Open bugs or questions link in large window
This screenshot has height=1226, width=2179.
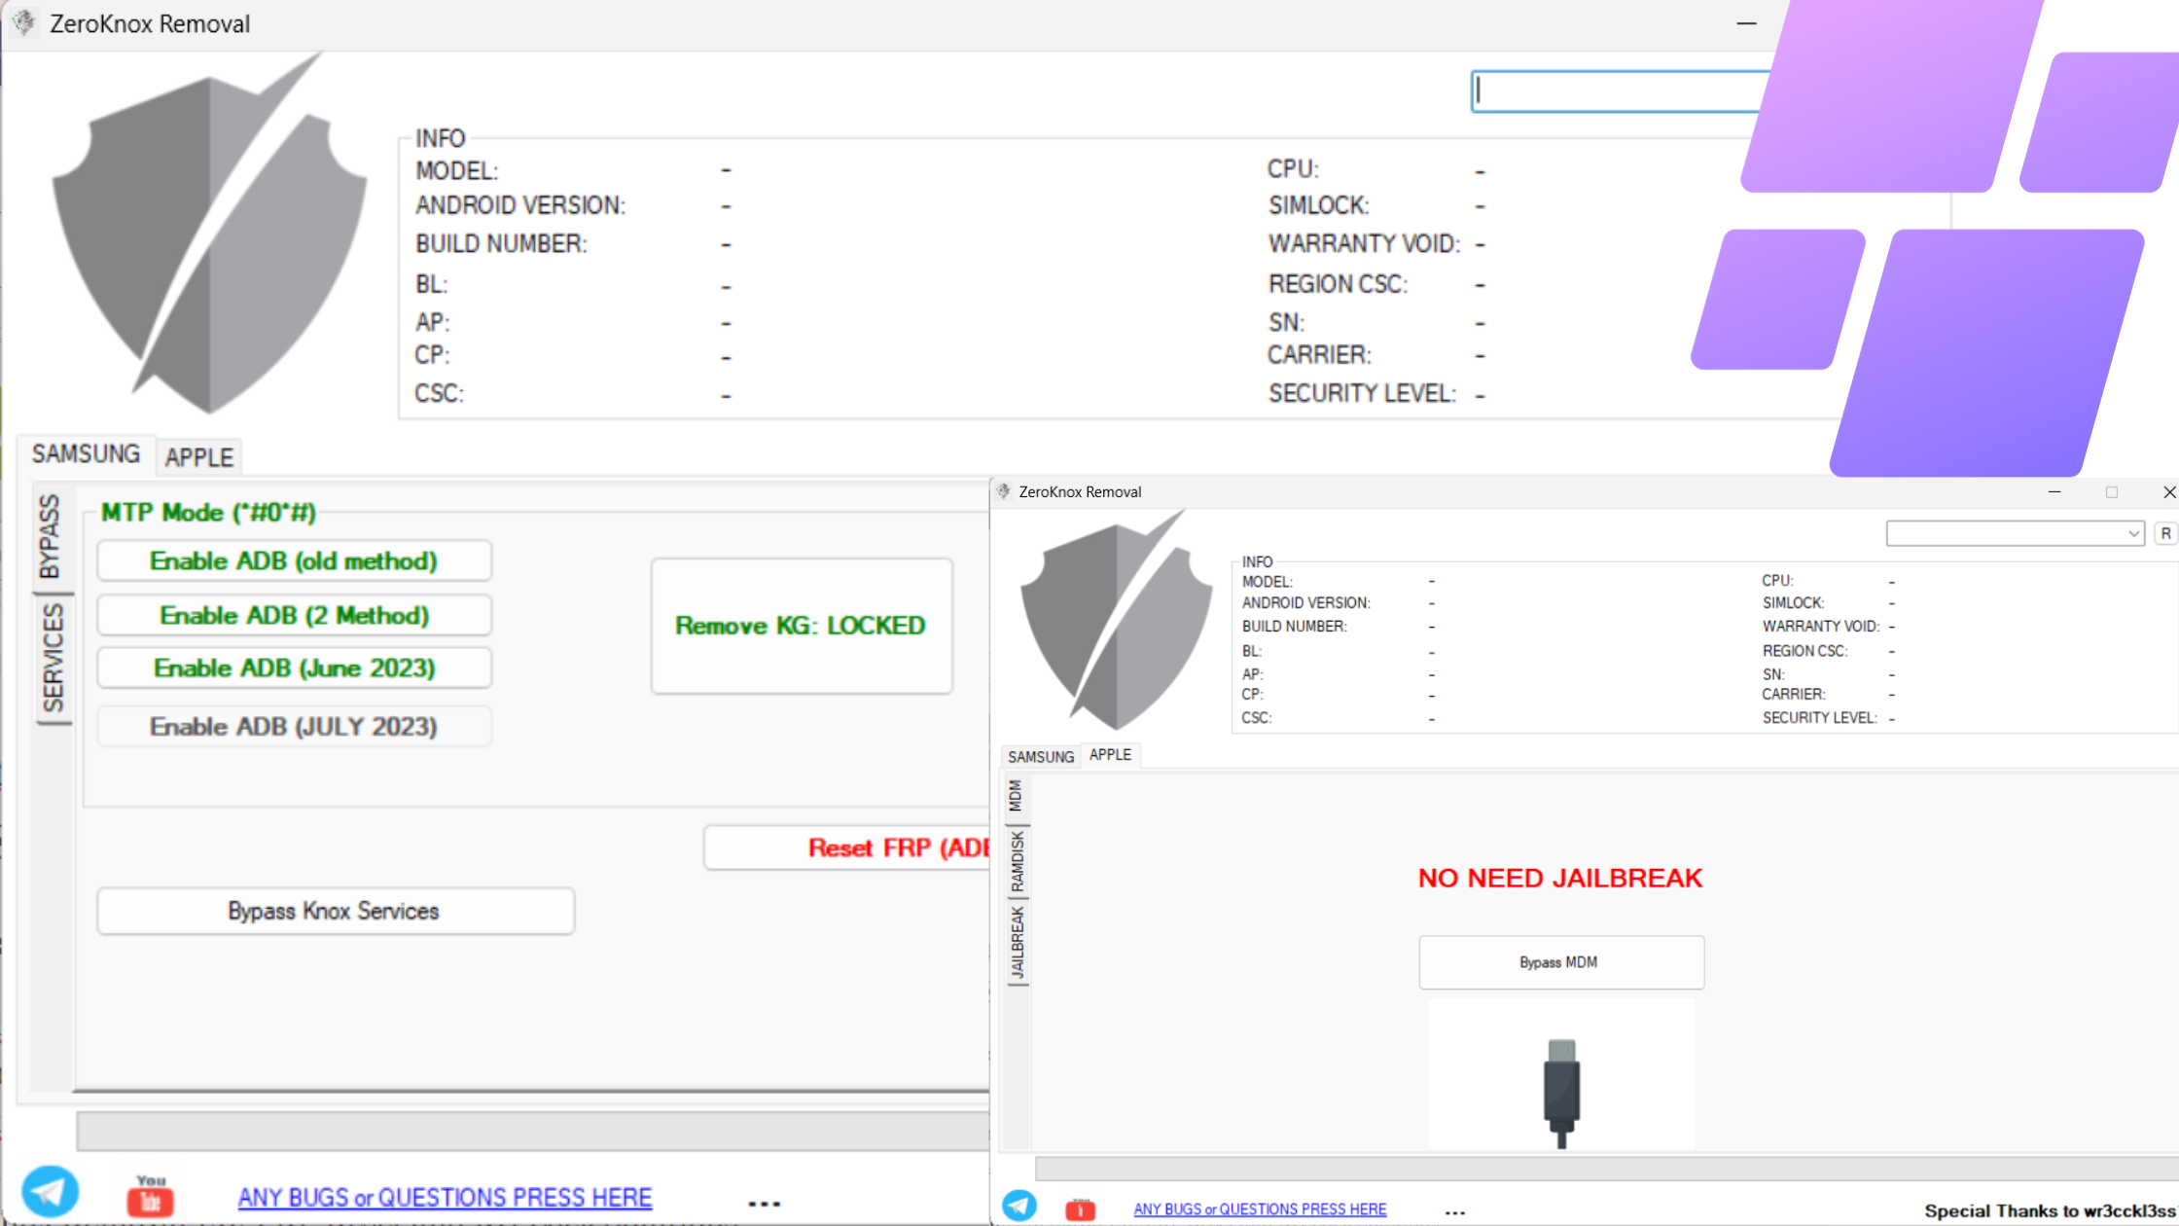pyautogui.click(x=445, y=1198)
